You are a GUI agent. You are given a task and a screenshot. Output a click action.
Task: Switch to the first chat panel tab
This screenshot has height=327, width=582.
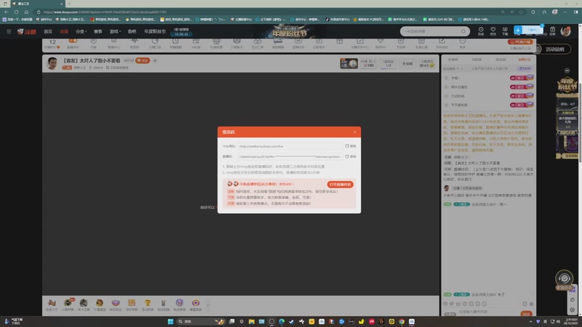point(453,60)
